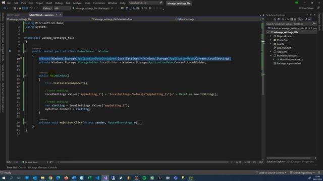Select Package.appxmanifest in Solution Explorer

(289, 63)
